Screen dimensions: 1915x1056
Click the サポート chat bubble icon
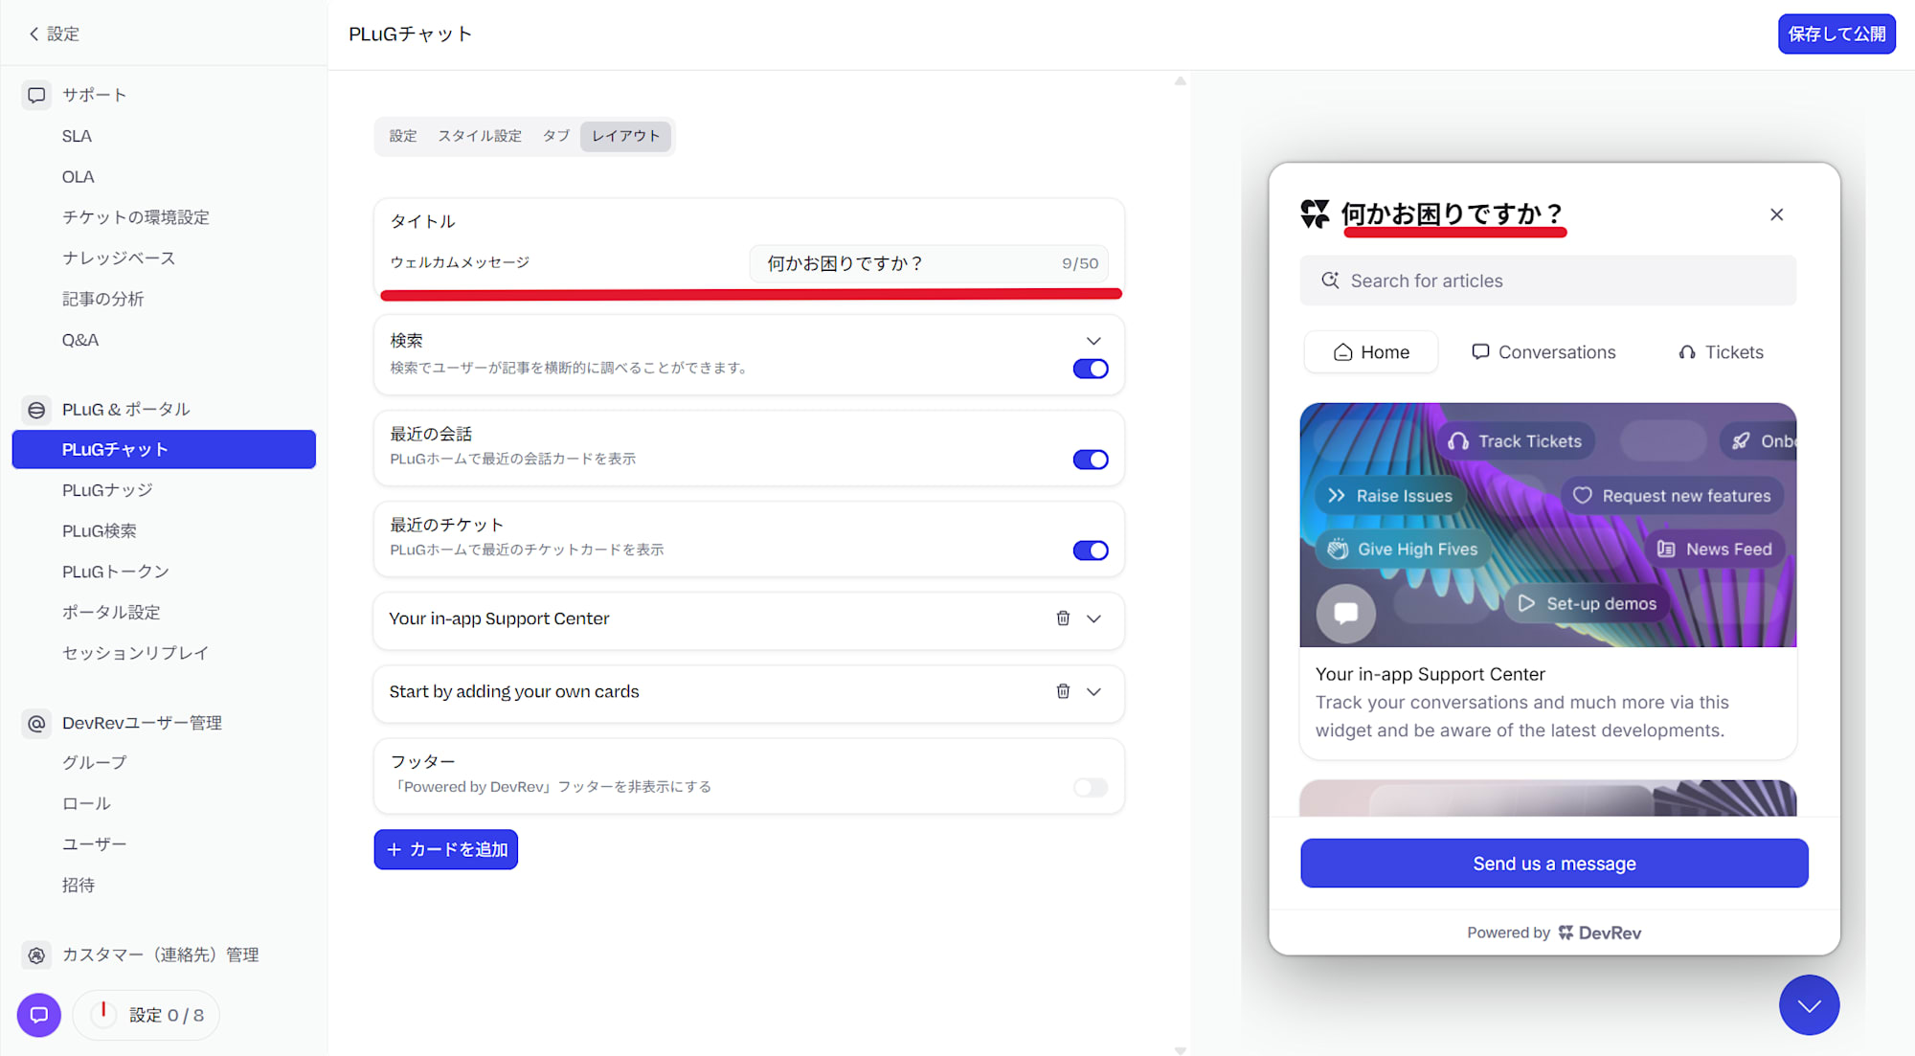[x=36, y=95]
